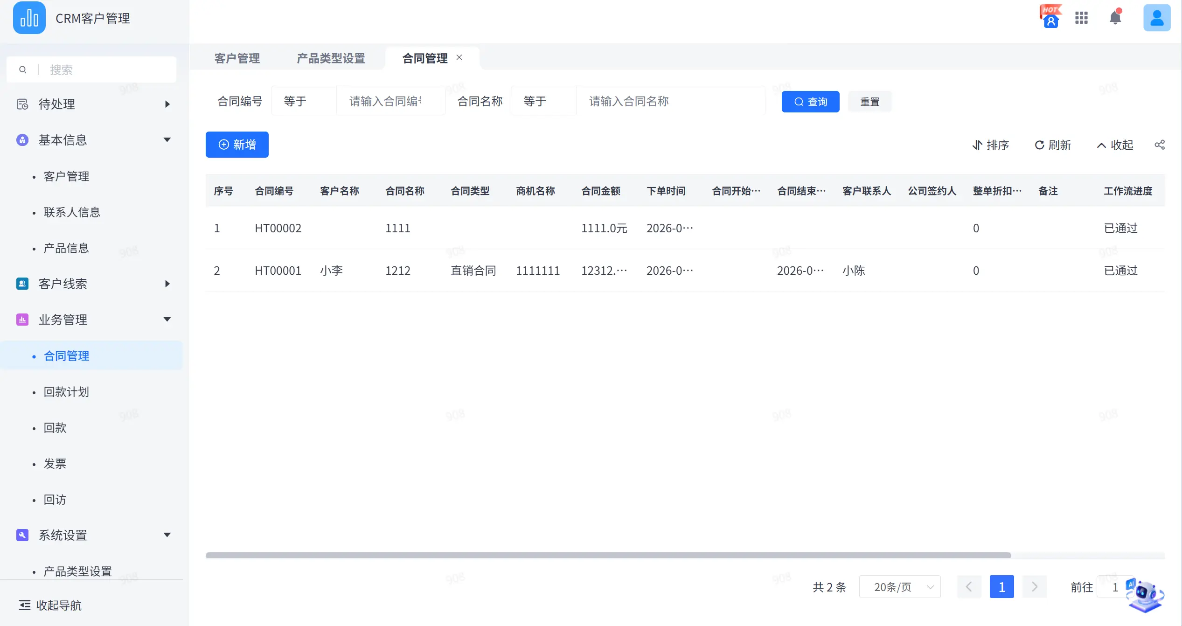Open the AI robot assistant
The image size is (1182, 626).
pos(1145,595)
